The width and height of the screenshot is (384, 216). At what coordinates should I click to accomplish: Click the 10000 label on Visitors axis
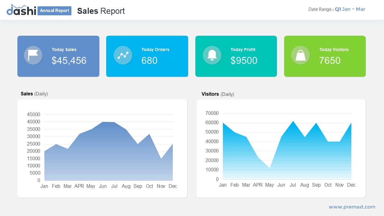tap(212, 169)
